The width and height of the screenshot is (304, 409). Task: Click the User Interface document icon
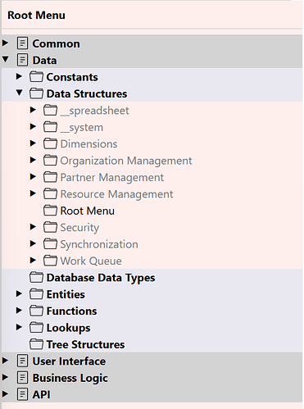22,361
